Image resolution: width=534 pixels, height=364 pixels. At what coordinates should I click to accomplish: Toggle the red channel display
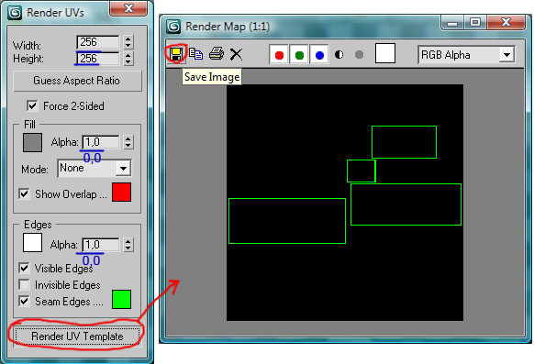pyautogui.click(x=279, y=54)
